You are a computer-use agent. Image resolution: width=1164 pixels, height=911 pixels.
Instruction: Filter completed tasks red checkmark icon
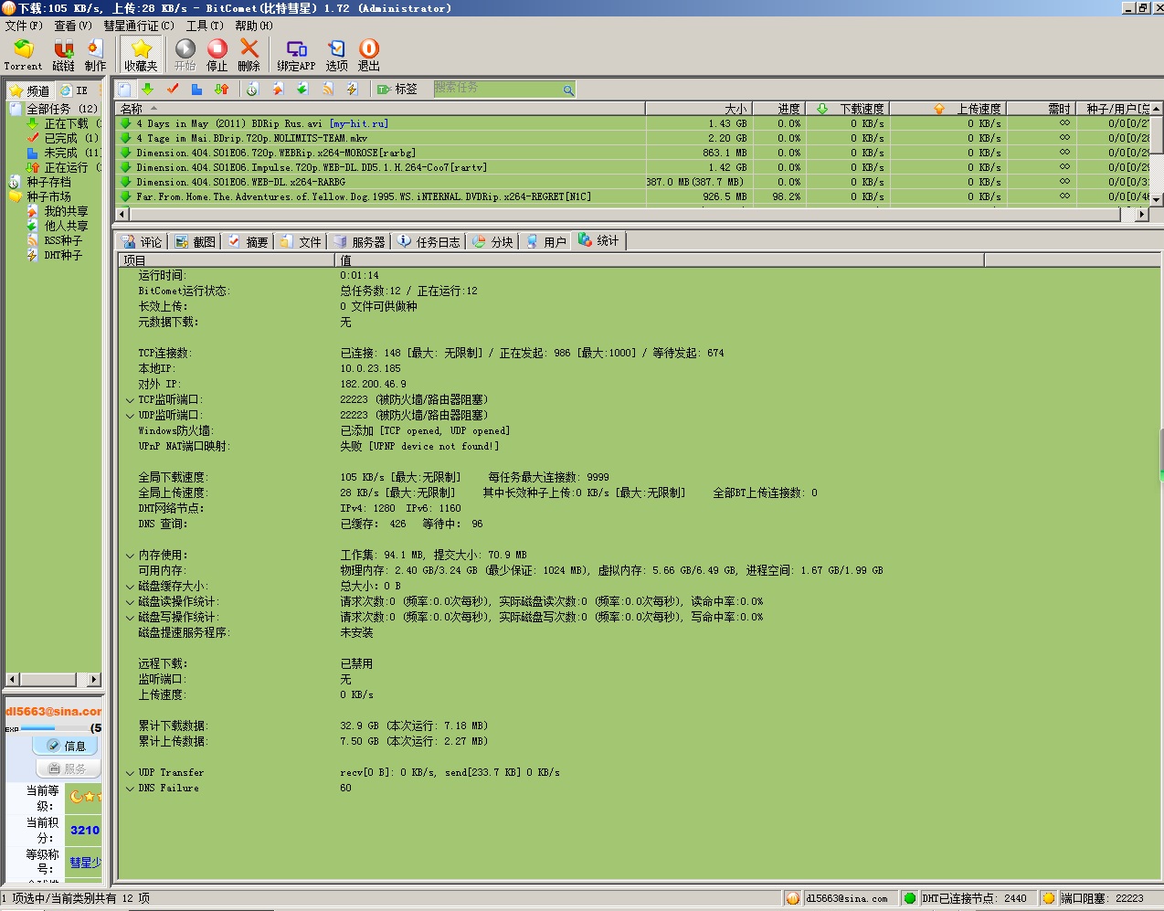click(173, 89)
